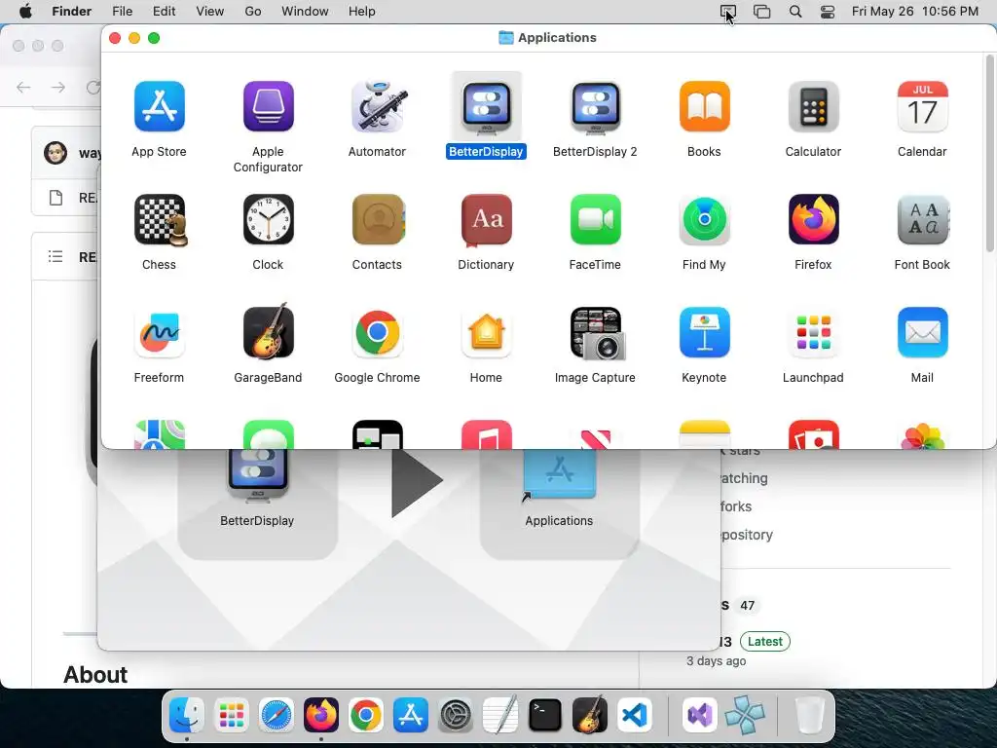Click Applications shortcut in the installer window

[x=560, y=475]
